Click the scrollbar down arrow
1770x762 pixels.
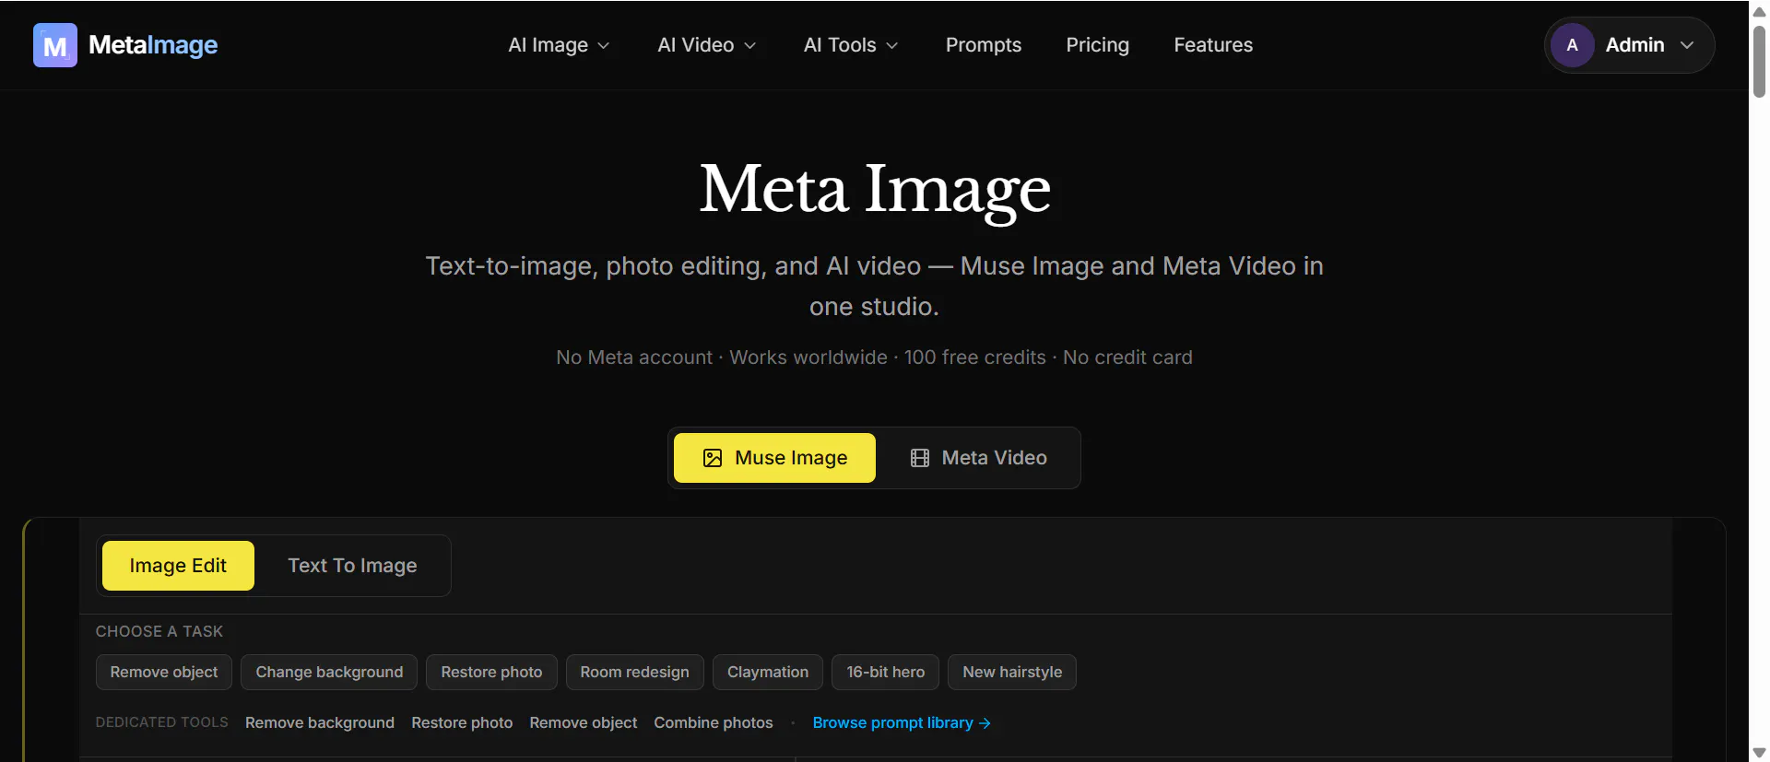(1759, 753)
